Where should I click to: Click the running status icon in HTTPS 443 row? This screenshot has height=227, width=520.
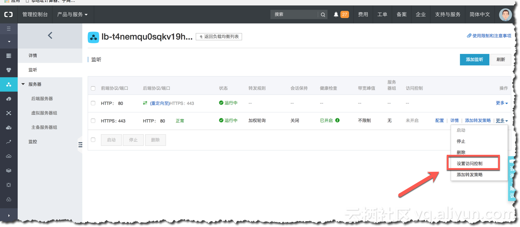[x=221, y=120]
